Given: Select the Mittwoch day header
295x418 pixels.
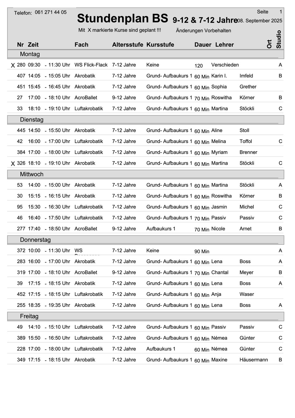Looking at the screenshot, I should (32, 174).
